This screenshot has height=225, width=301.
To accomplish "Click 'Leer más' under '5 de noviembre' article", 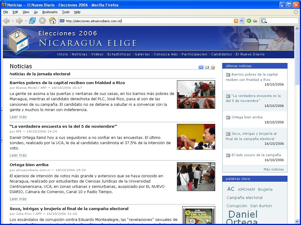I will point(18,155).
